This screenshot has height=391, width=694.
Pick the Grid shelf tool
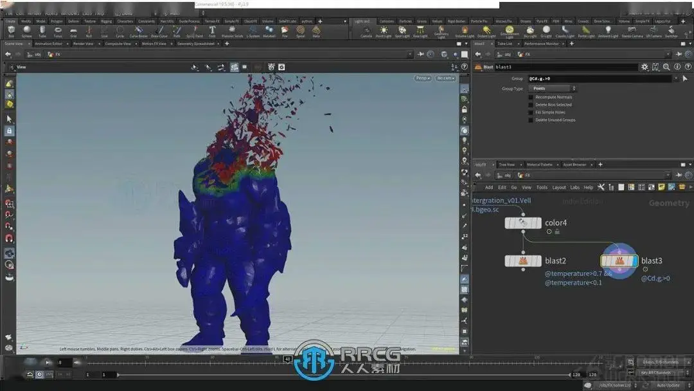(x=73, y=31)
